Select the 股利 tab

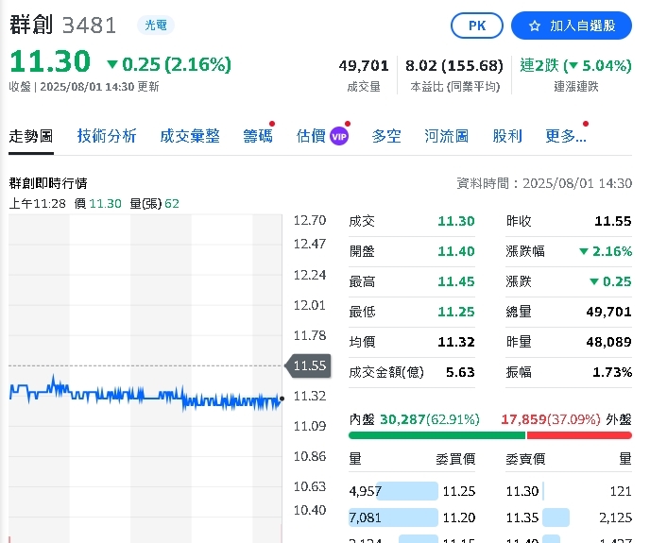point(507,136)
